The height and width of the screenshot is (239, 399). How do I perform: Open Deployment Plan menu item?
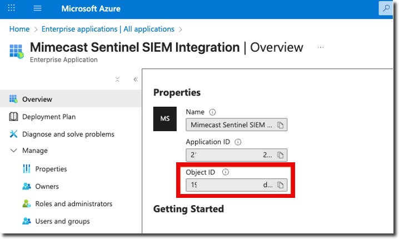tap(49, 117)
